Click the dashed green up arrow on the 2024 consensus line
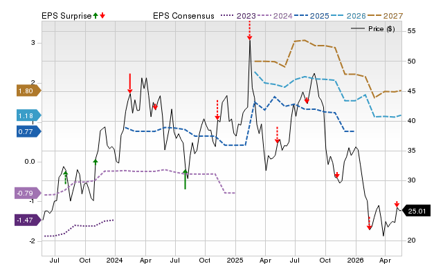Viewport: 443px width, 264px height. point(66,178)
